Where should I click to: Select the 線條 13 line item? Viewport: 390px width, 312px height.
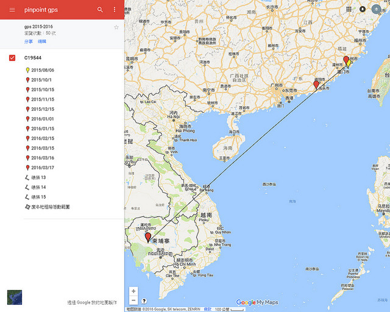click(39, 177)
